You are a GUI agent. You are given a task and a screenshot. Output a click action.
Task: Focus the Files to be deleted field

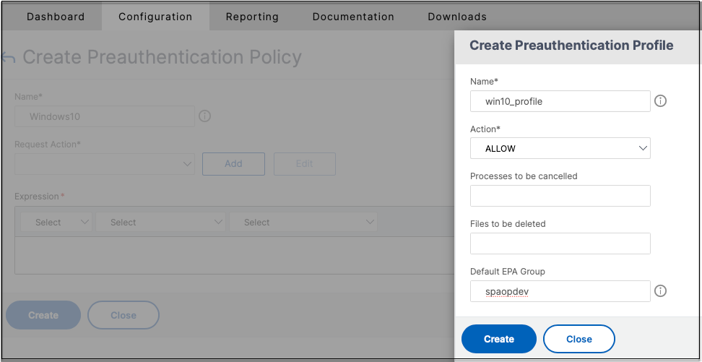pos(560,244)
